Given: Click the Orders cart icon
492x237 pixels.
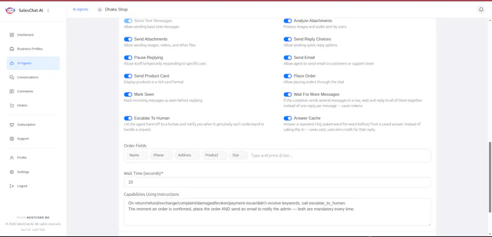Looking at the screenshot, I should click(12, 106).
